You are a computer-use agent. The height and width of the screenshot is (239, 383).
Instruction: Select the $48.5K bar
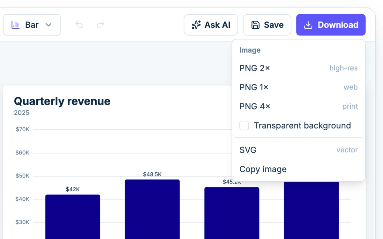click(x=152, y=209)
